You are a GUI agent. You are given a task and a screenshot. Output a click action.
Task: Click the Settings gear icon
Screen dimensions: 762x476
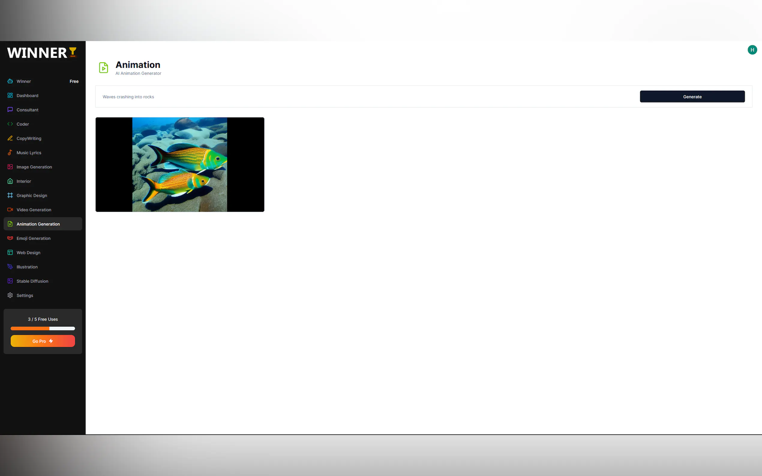point(10,295)
